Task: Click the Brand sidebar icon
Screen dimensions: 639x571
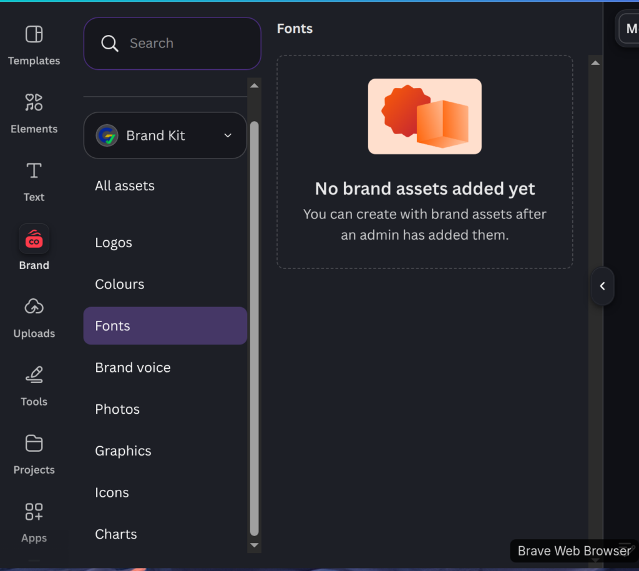Action: 34,239
